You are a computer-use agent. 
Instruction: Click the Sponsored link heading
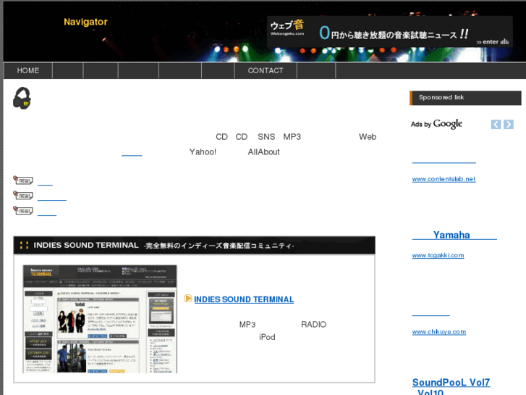pos(465,98)
